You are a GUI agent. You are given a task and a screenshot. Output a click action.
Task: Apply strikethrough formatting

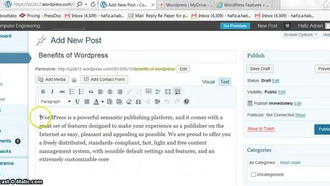tap(62, 91)
